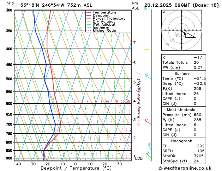Image resolution: width=222 pixels, height=171 pixels.
Task: Click the 'Parcel Trajectory' legend label
Action: point(109,18)
